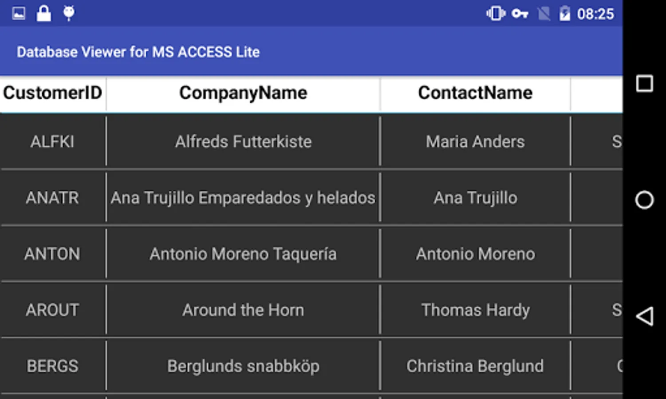Select the BERGS customer ID cell

tap(53, 366)
